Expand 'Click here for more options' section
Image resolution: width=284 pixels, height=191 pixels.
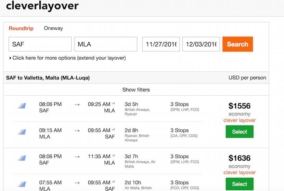click(x=68, y=58)
